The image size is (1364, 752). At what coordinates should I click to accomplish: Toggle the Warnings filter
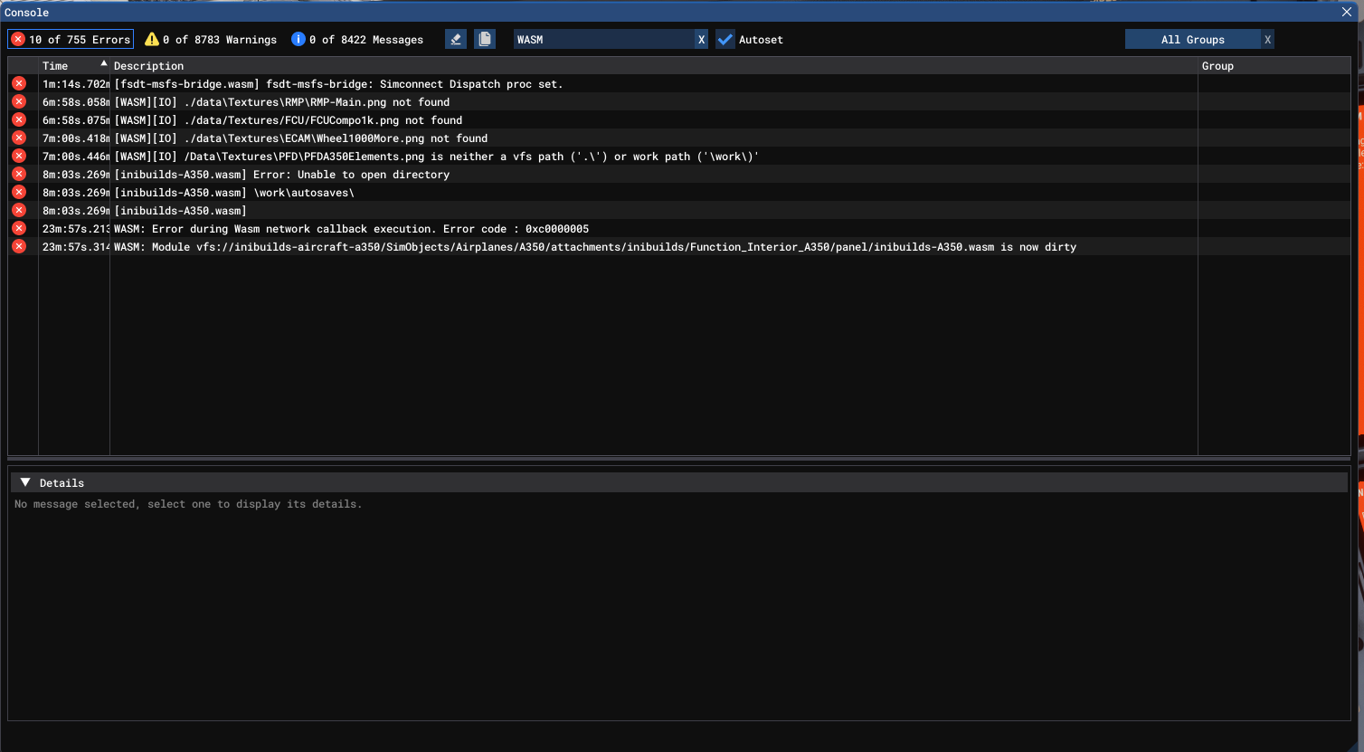(x=211, y=40)
